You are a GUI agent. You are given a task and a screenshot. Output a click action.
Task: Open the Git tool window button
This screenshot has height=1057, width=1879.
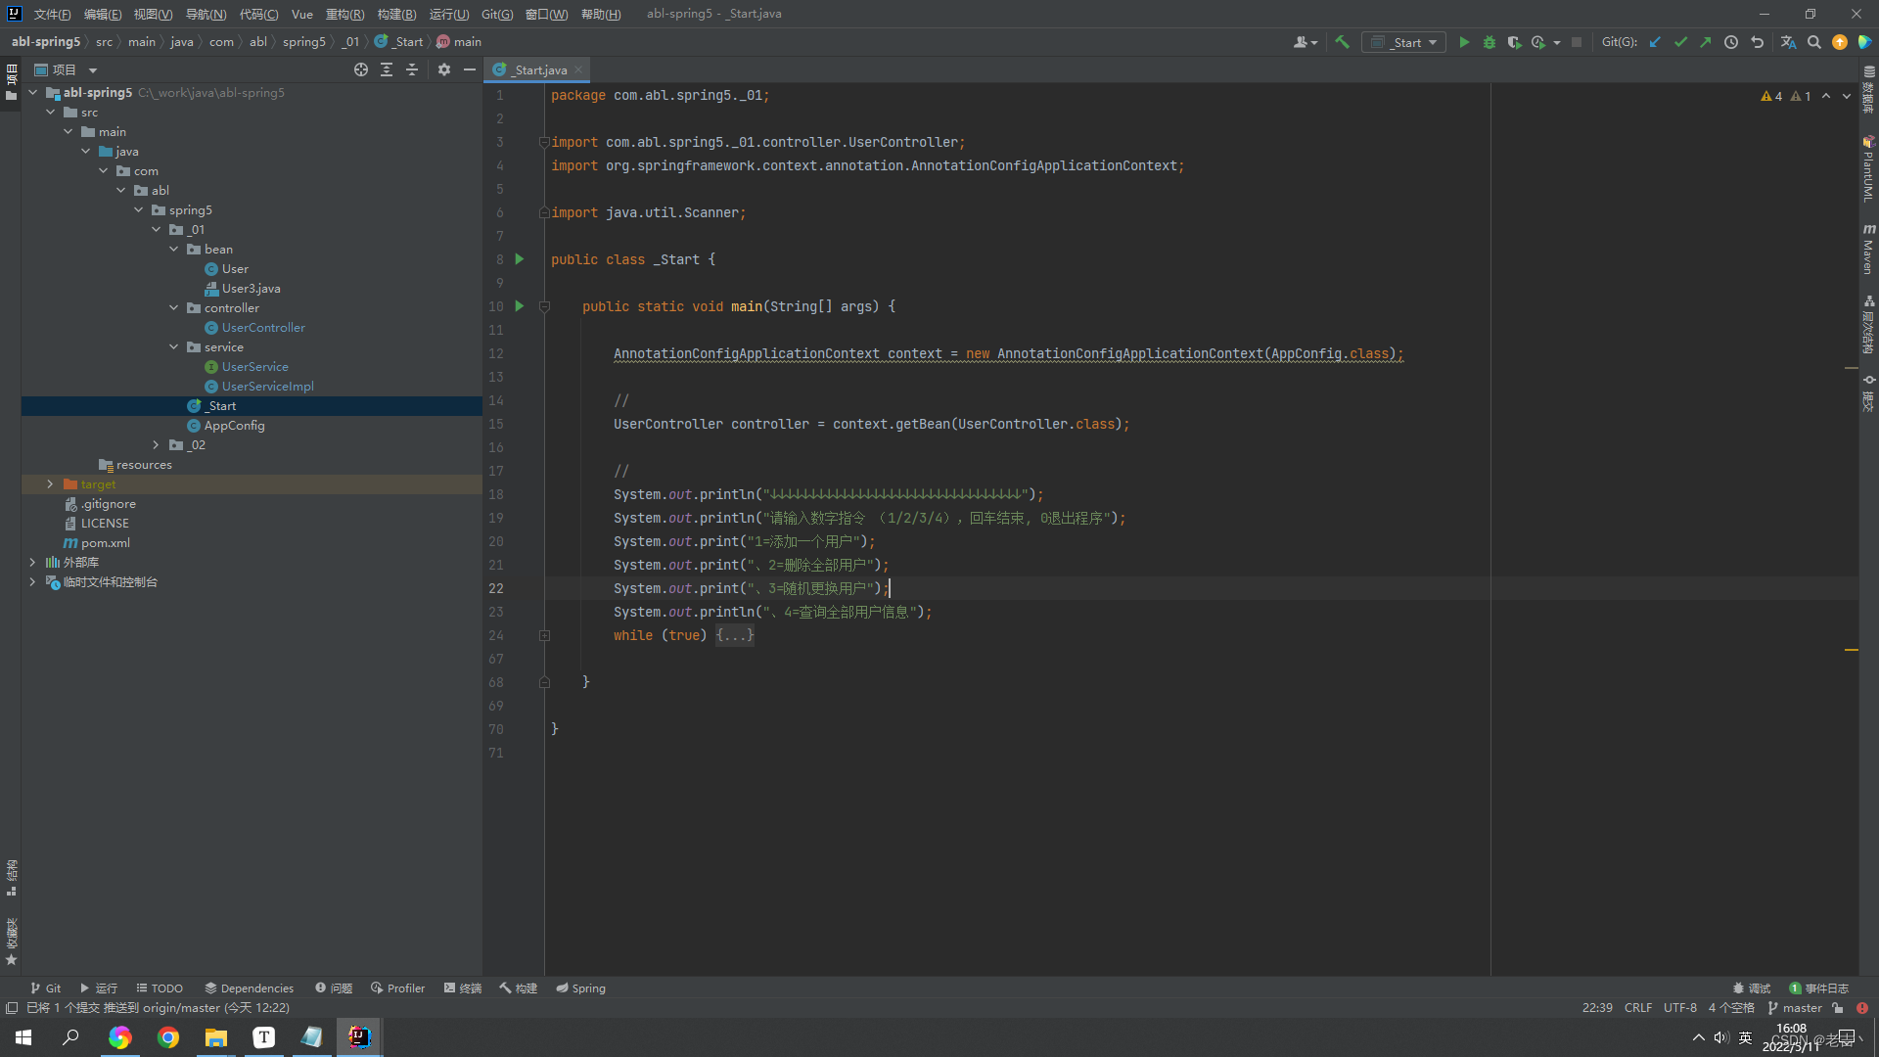tap(46, 988)
